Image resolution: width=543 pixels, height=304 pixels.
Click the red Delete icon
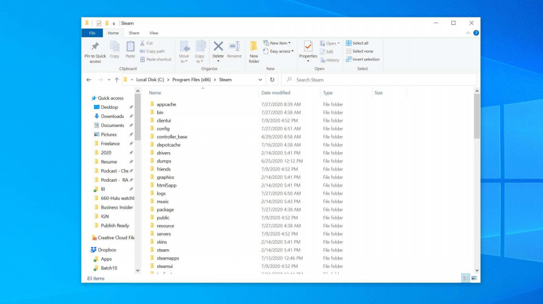[218, 46]
